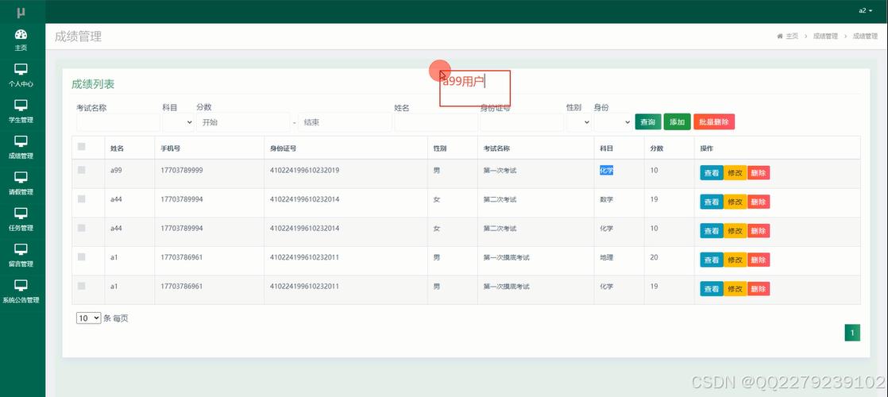Screen dimensions: 888x397
Task: Open the a2 user menu dropdown
Action: pos(865,11)
